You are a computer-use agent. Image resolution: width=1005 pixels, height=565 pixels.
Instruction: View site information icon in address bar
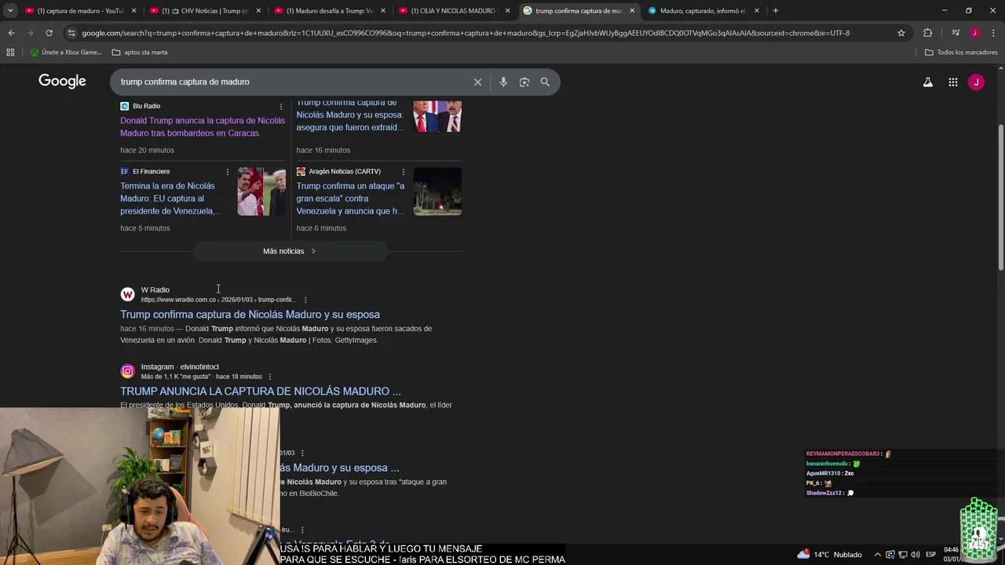[71, 33]
